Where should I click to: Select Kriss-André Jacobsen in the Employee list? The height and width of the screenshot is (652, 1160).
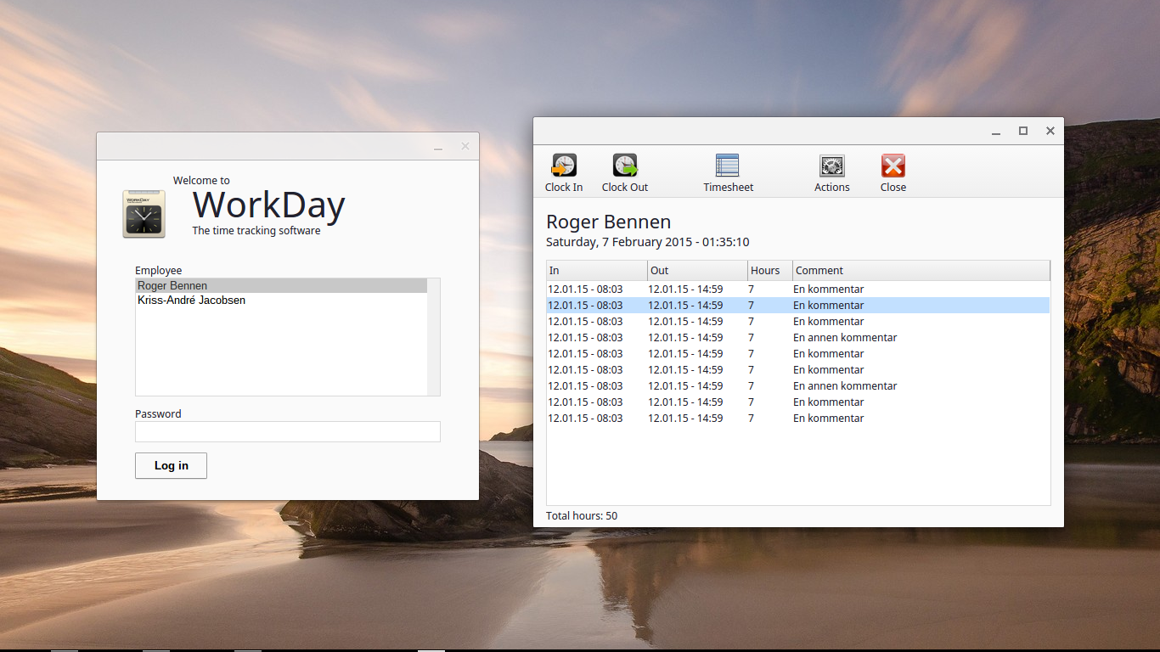(x=281, y=301)
